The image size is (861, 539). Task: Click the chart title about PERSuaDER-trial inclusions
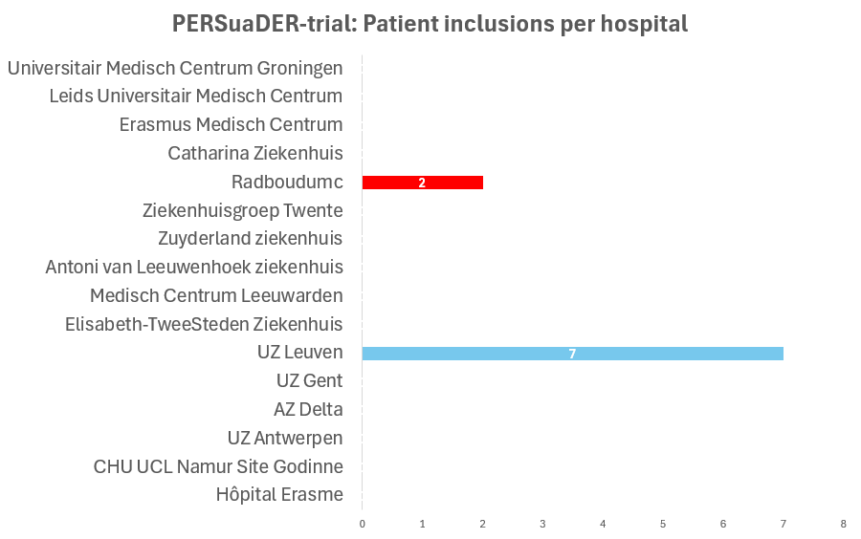[430, 24]
